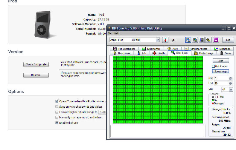
Task: Open the Health tab with red cross
Action: click(159, 53)
